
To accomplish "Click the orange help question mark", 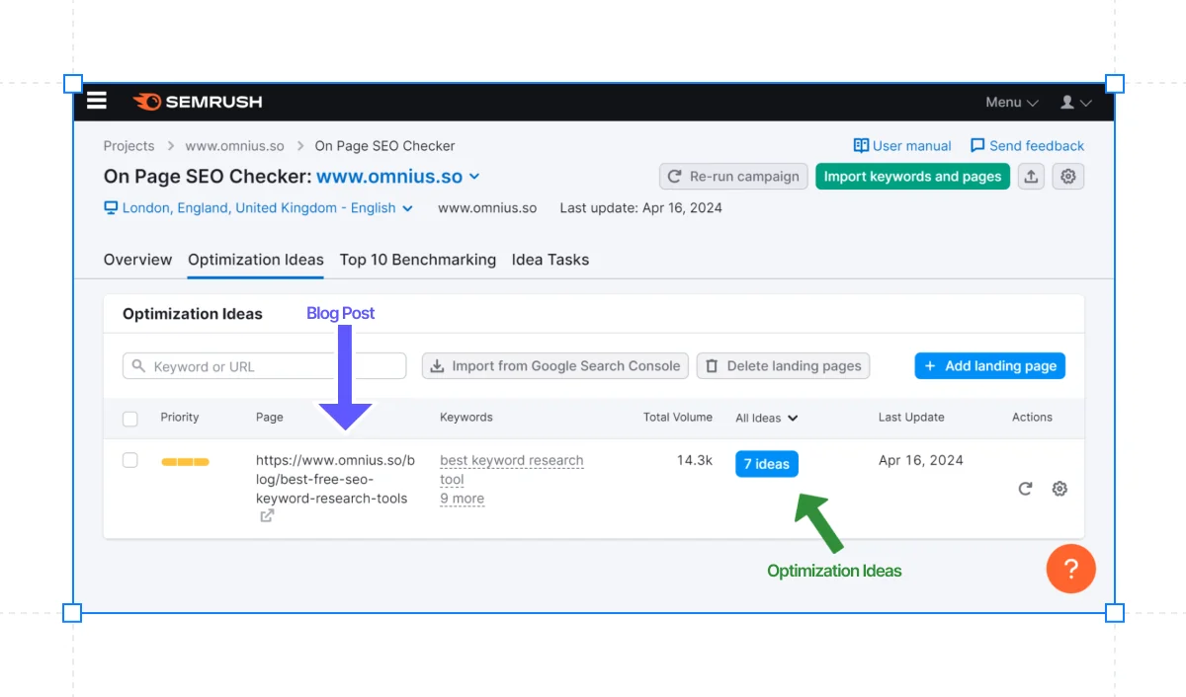I will (x=1070, y=569).
